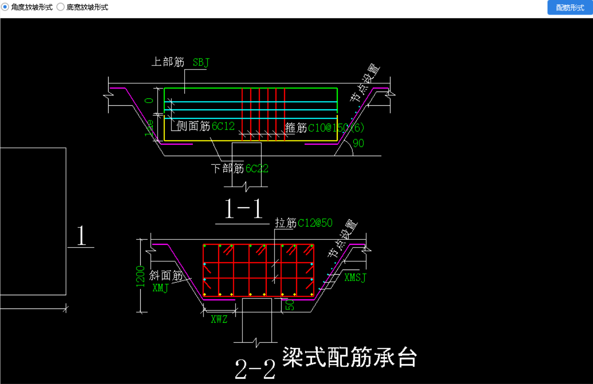Click the 节点设置 label in section 1-1

[365, 83]
